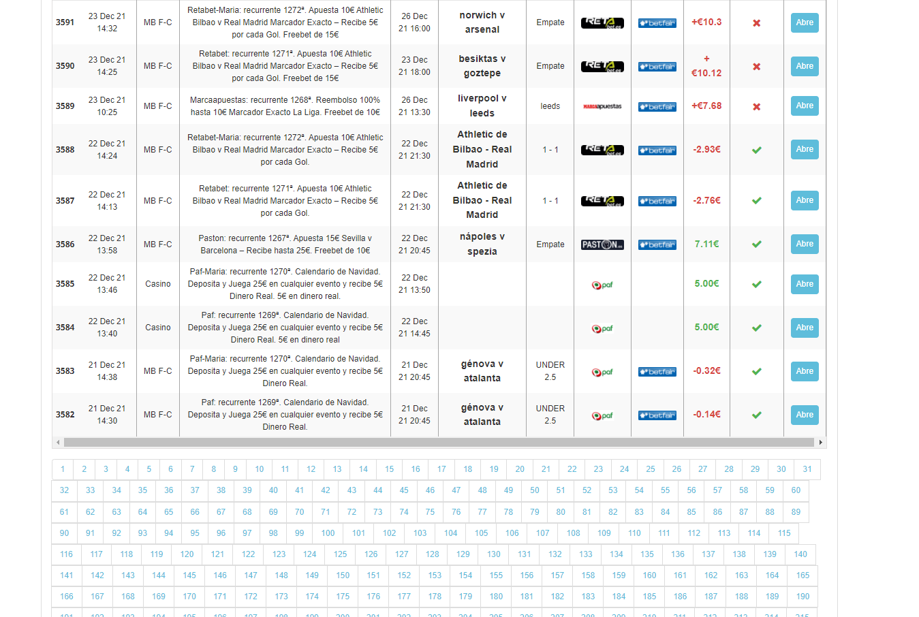919x617 pixels.
Task: Toggle red cross status in row 3591
Action: point(756,23)
